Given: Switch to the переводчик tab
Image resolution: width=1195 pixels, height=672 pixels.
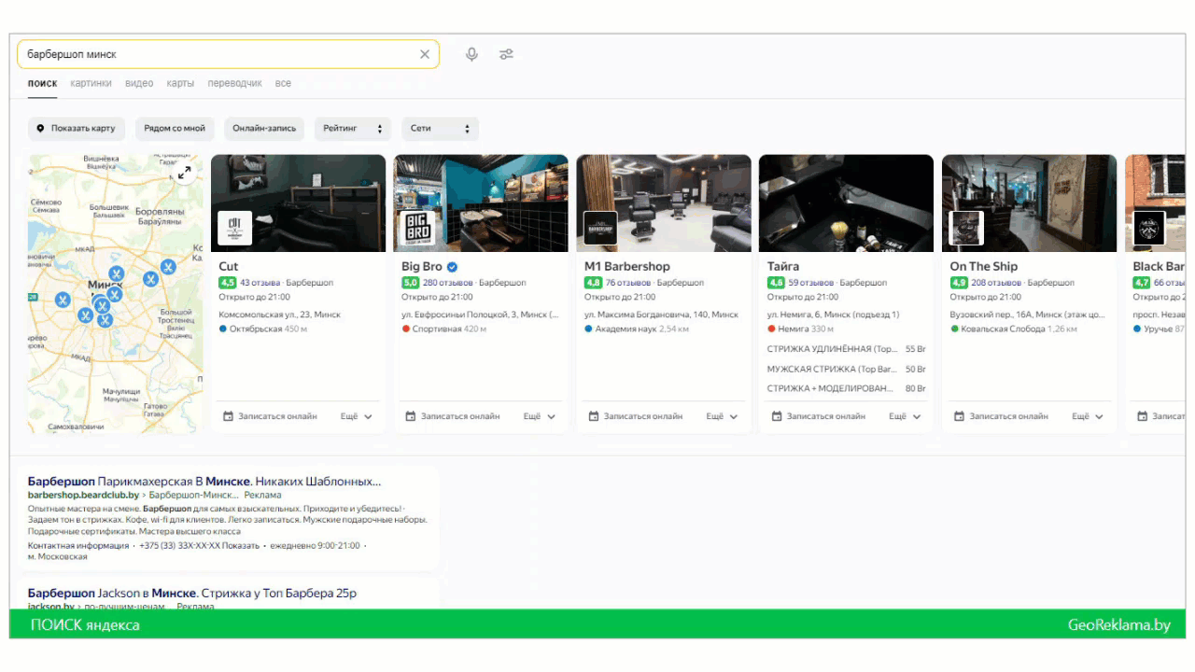Looking at the screenshot, I should pyautogui.click(x=234, y=83).
